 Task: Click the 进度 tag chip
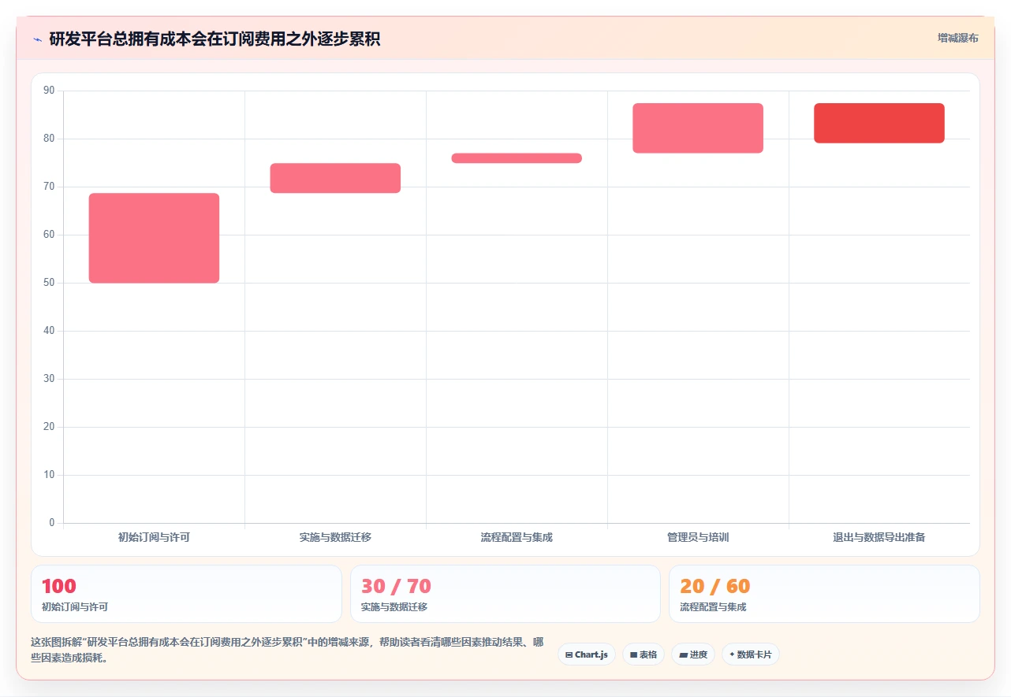click(693, 654)
